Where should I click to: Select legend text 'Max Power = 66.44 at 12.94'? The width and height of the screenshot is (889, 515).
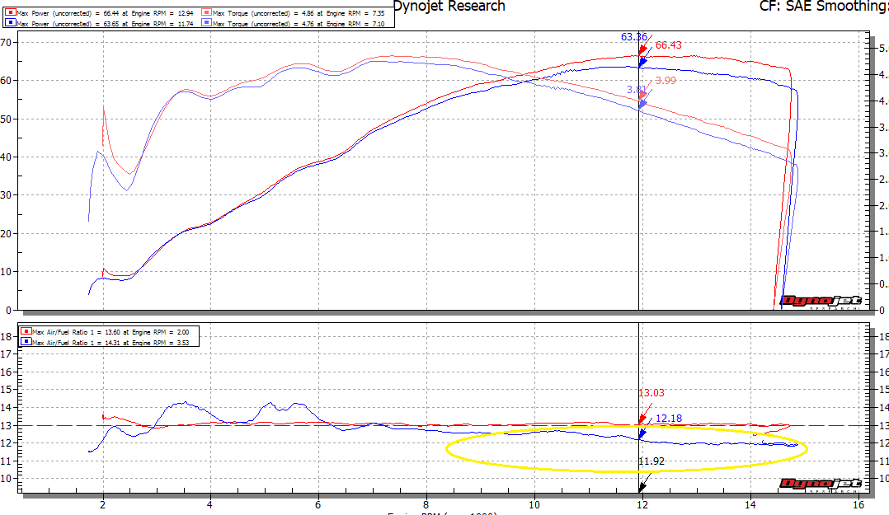pyautogui.click(x=105, y=13)
